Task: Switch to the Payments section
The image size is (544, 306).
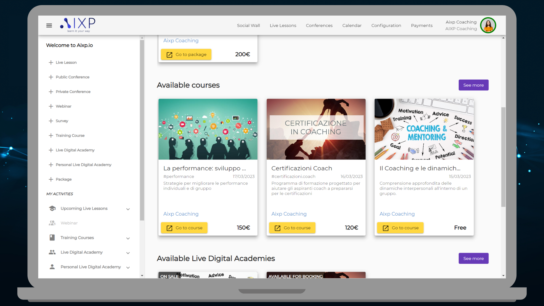Action: coord(422,25)
